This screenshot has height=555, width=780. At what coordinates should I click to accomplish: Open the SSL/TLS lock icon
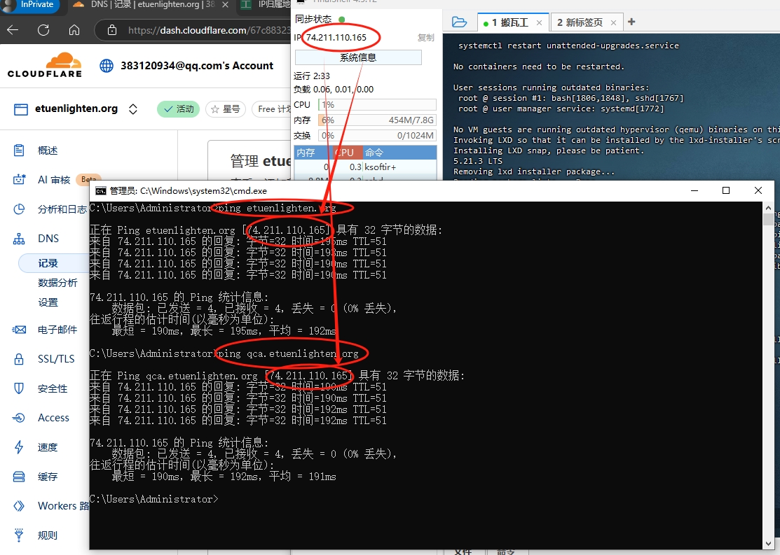pos(19,359)
